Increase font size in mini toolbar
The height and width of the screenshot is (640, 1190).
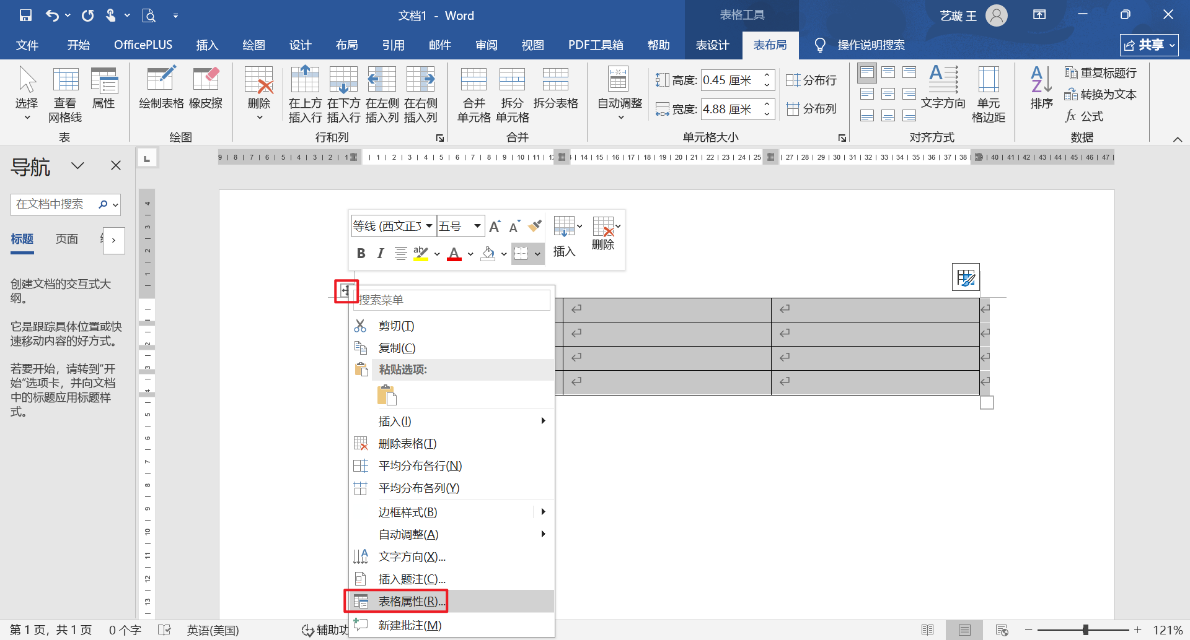(495, 227)
